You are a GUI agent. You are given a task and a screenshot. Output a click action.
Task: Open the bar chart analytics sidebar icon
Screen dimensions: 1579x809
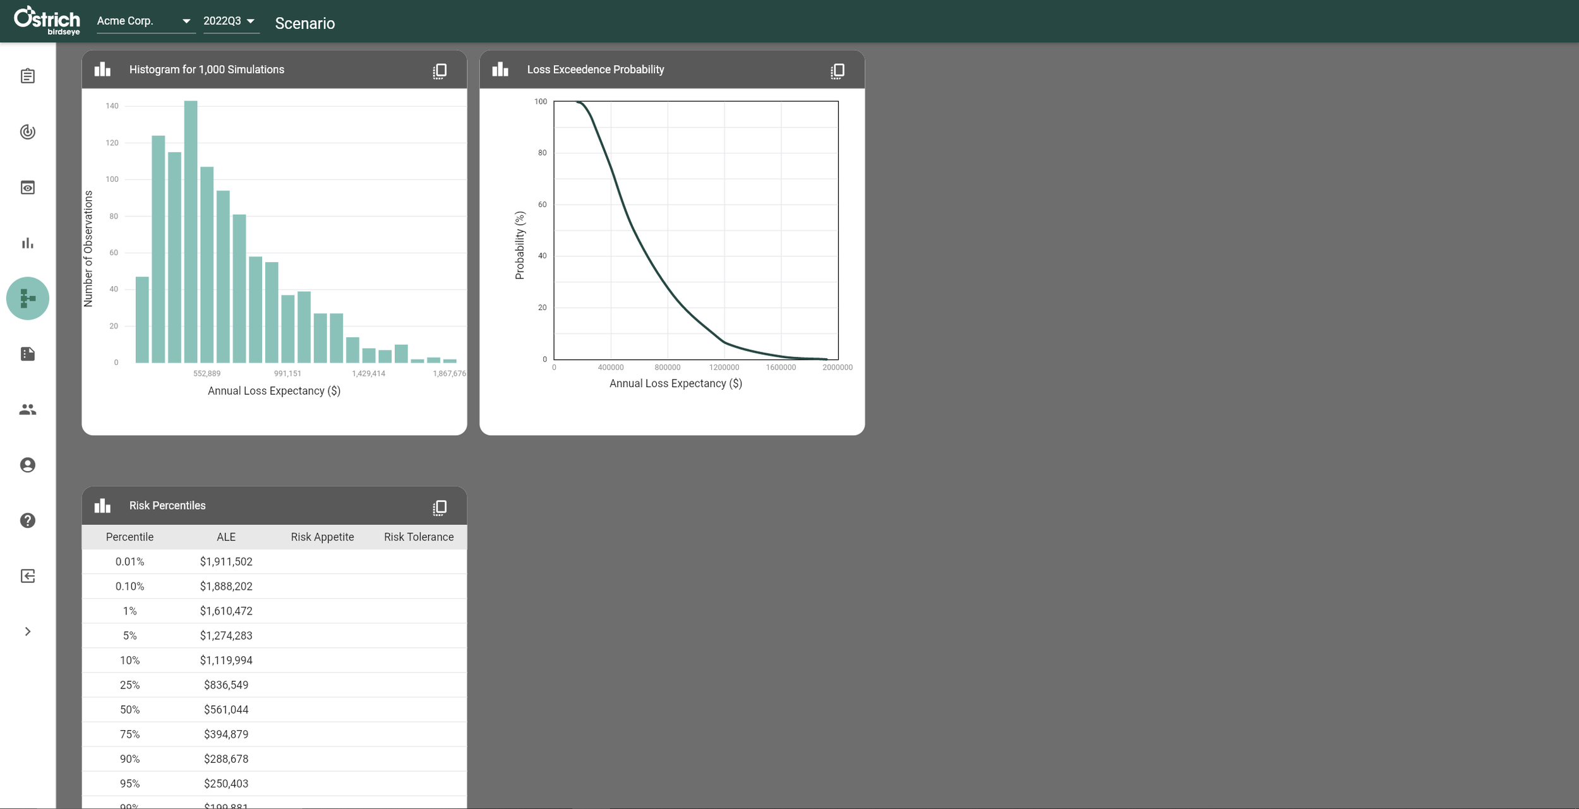pos(28,243)
